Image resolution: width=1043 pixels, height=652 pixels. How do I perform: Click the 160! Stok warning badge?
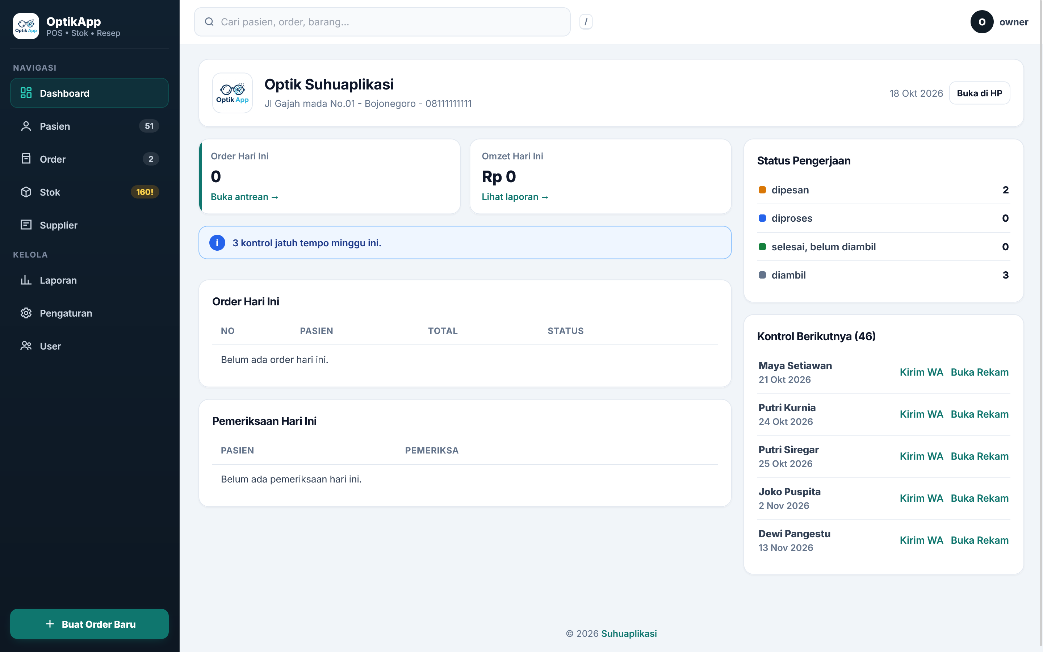pos(145,192)
